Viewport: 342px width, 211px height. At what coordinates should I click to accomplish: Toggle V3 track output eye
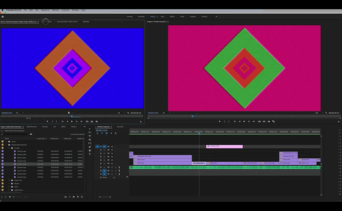[x=112, y=157]
